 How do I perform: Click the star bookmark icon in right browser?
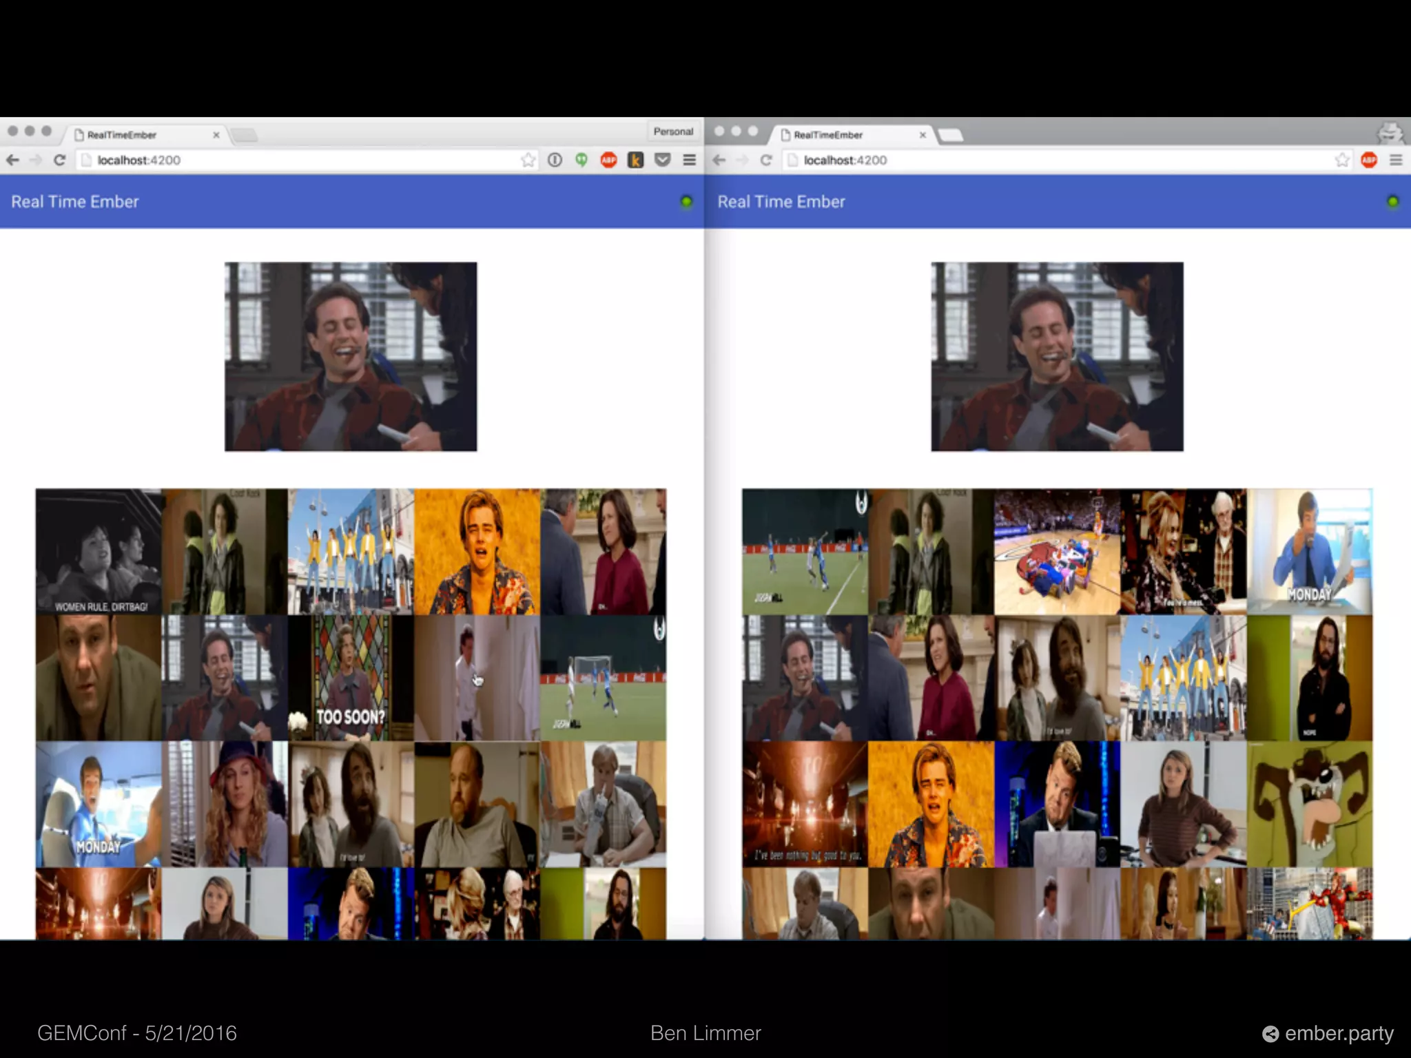click(x=1342, y=160)
